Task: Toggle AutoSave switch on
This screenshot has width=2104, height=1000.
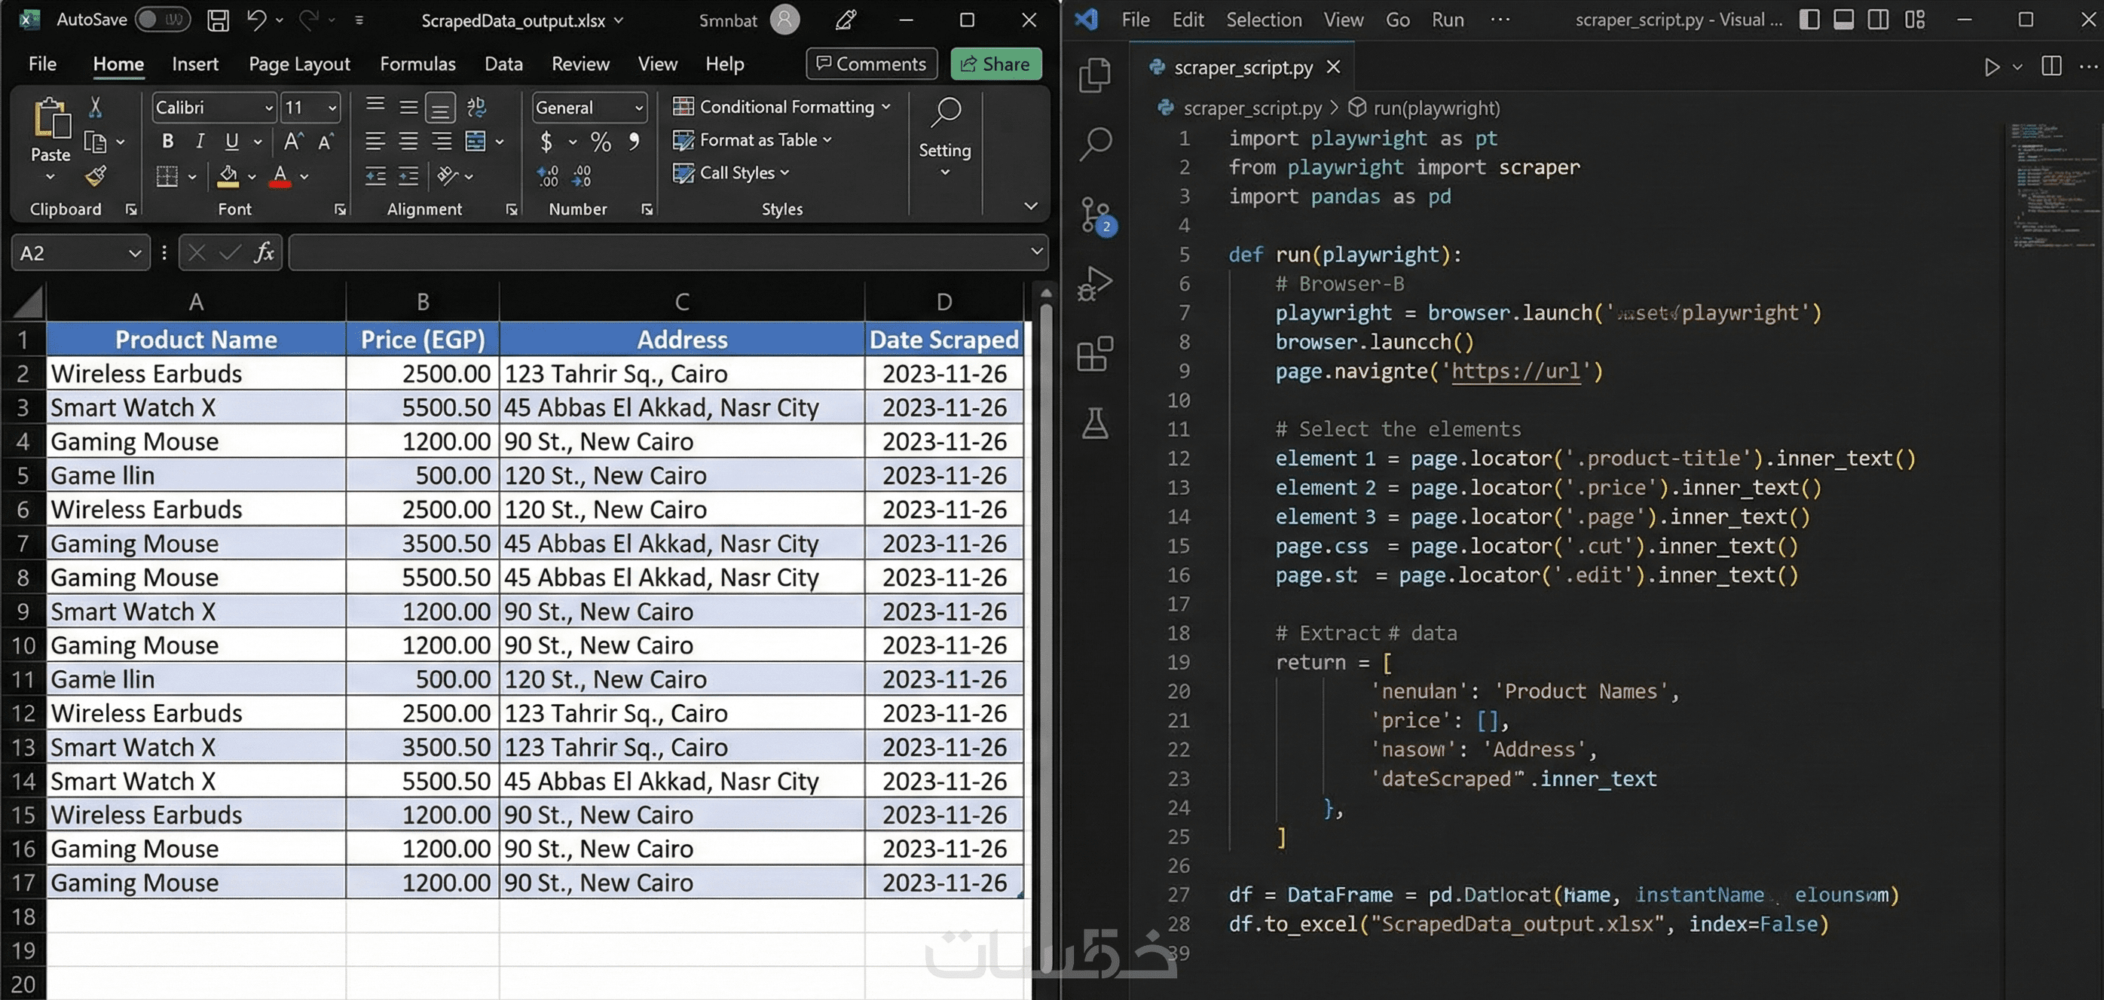Action: pos(162,20)
